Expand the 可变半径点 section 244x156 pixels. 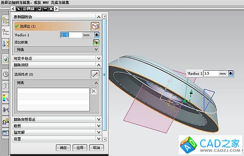pyautogui.click(x=99, y=58)
